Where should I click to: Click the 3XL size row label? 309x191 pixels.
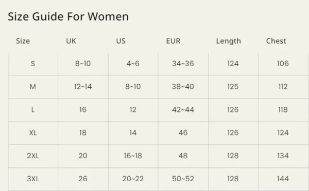pos(33,179)
